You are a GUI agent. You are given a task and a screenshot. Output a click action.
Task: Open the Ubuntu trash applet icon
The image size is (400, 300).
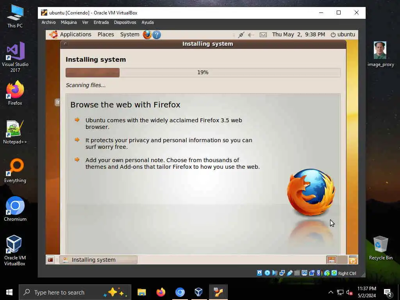[x=353, y=260]
